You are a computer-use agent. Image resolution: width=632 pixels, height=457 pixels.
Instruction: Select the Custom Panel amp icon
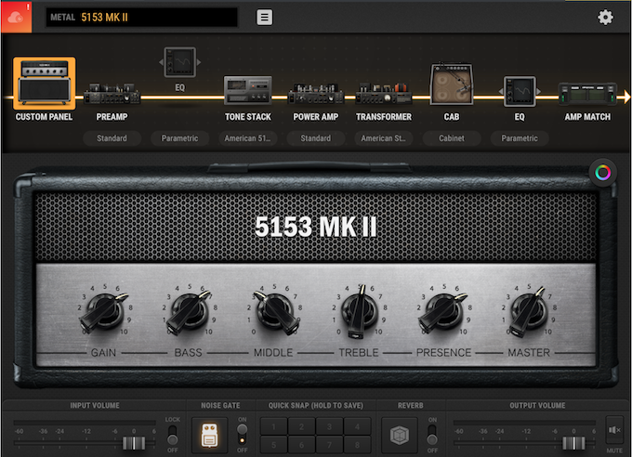(x=45, y=83)
